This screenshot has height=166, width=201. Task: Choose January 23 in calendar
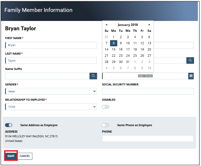click(121, 56)
